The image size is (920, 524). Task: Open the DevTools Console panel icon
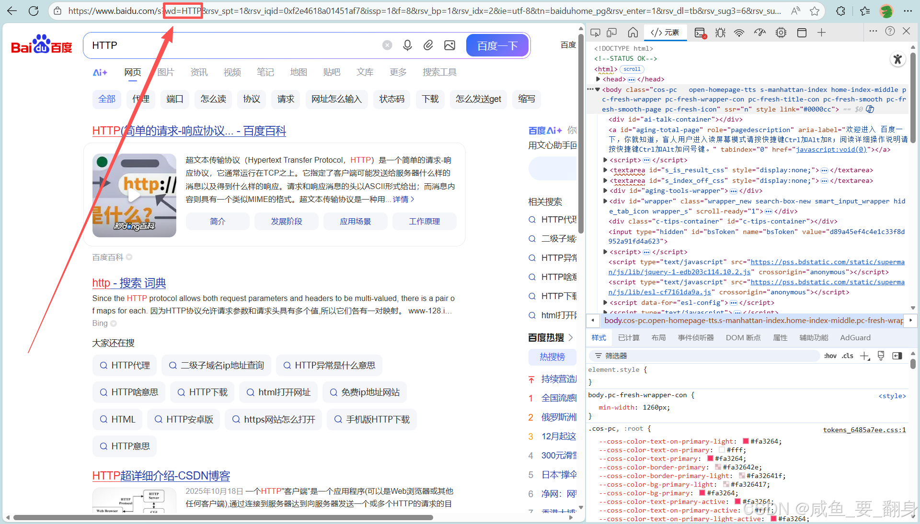[700, 33]
